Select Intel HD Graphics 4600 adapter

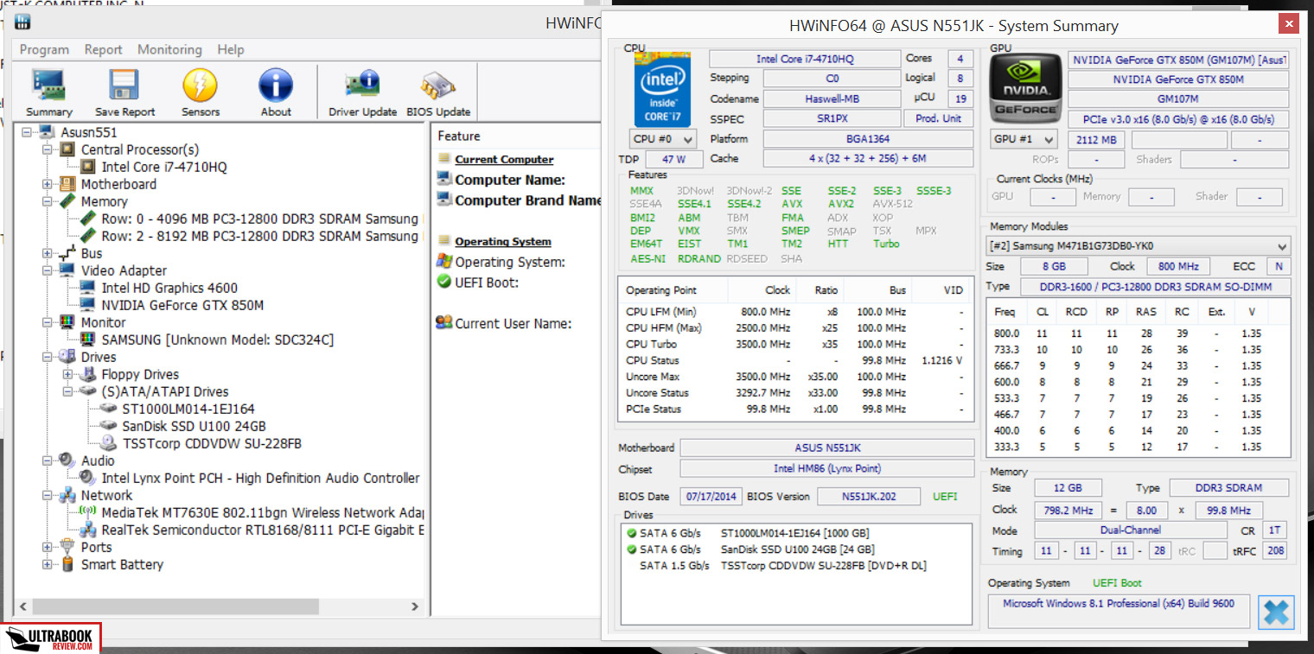point(169,288)
